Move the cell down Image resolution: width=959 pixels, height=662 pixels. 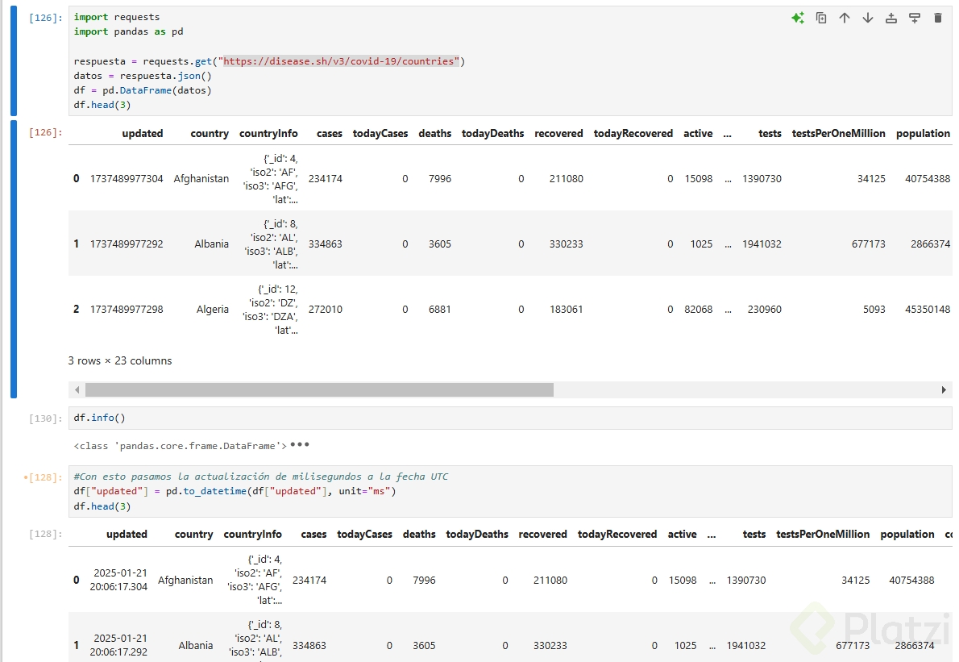(x=868, y=18)
